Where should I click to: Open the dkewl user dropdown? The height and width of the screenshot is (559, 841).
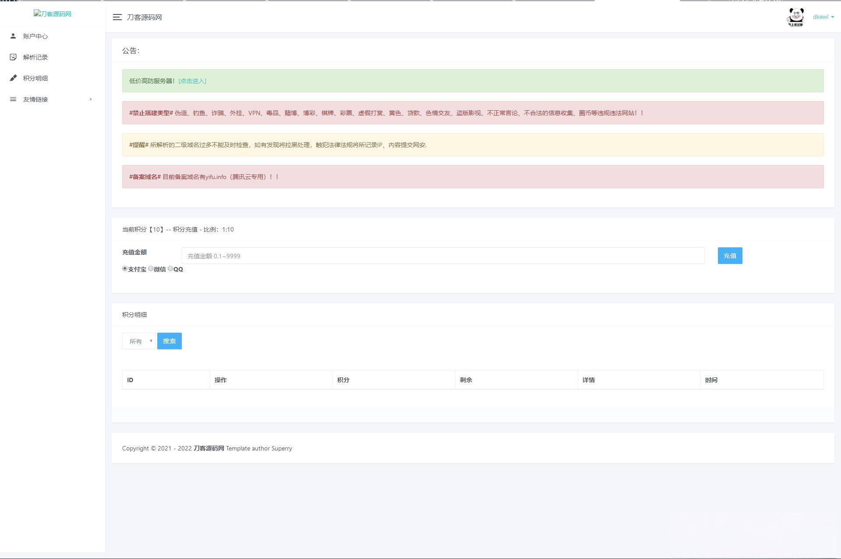point(823,17)
